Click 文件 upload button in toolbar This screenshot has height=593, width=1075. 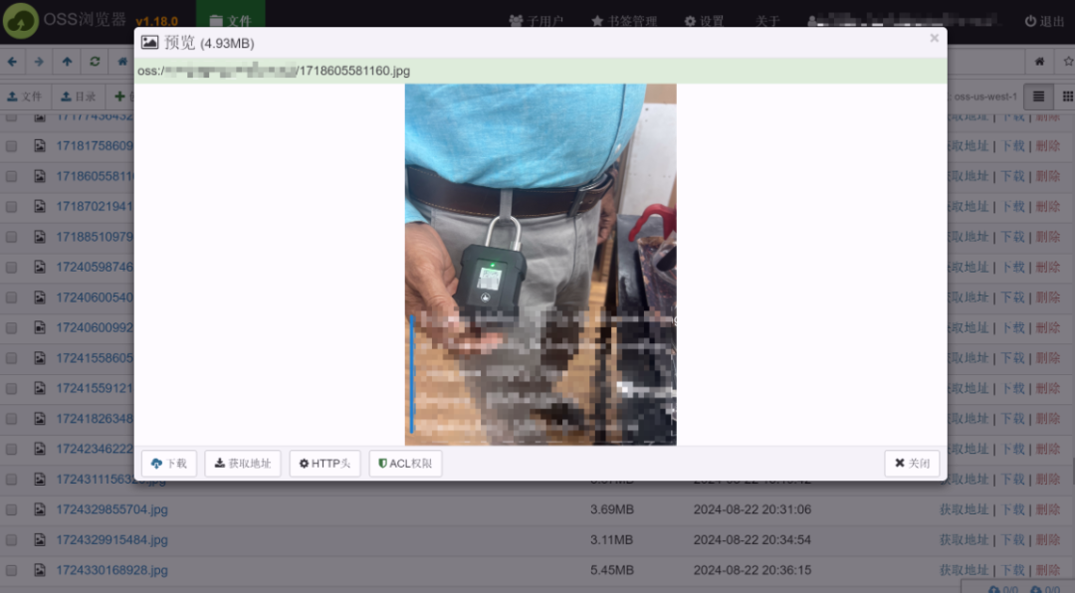(x=25, y=97)
